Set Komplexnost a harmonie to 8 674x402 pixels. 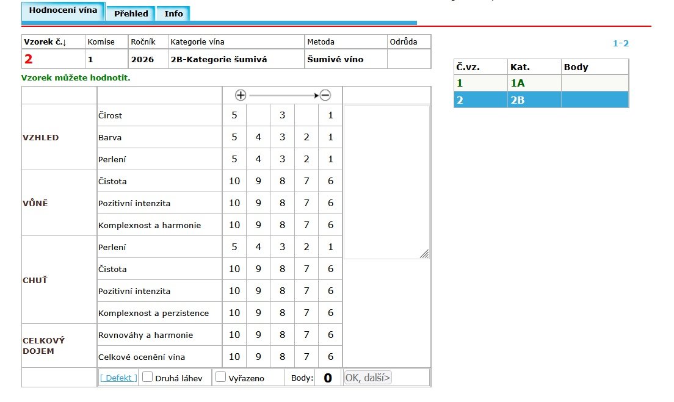[282, 225]
